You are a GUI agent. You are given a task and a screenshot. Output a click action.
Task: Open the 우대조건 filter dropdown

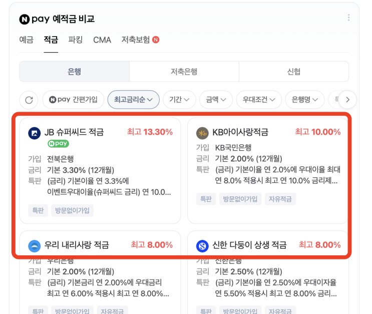pos(259,100)
